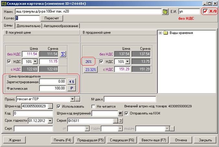Screen dimensions: 219x147
Task: Click the № декл. input field
Action: (130, 99)
